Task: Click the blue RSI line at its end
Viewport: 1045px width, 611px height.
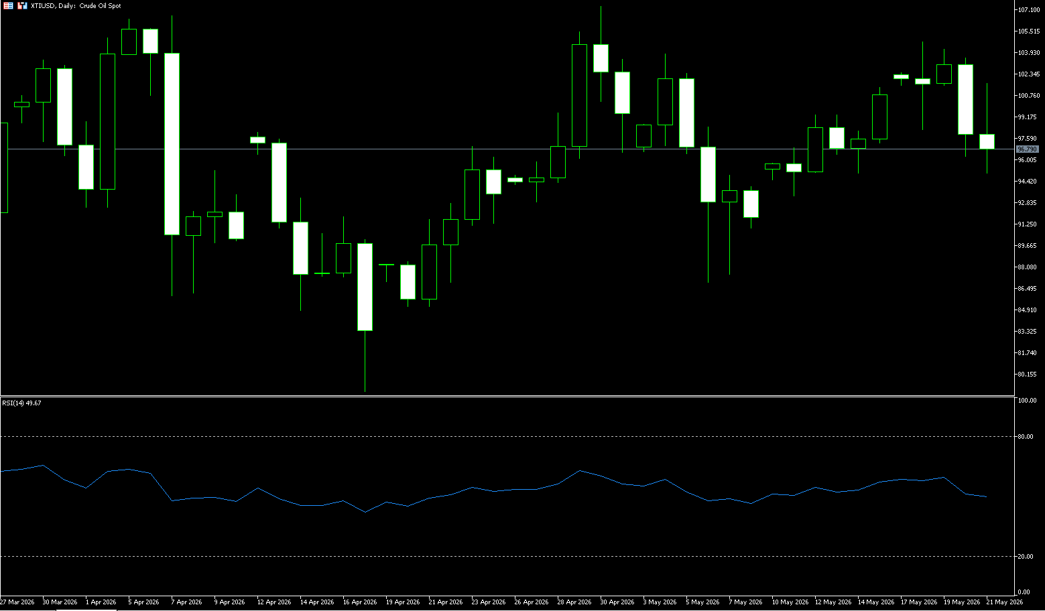Action: pyautogui.click(x=986, y=496)
